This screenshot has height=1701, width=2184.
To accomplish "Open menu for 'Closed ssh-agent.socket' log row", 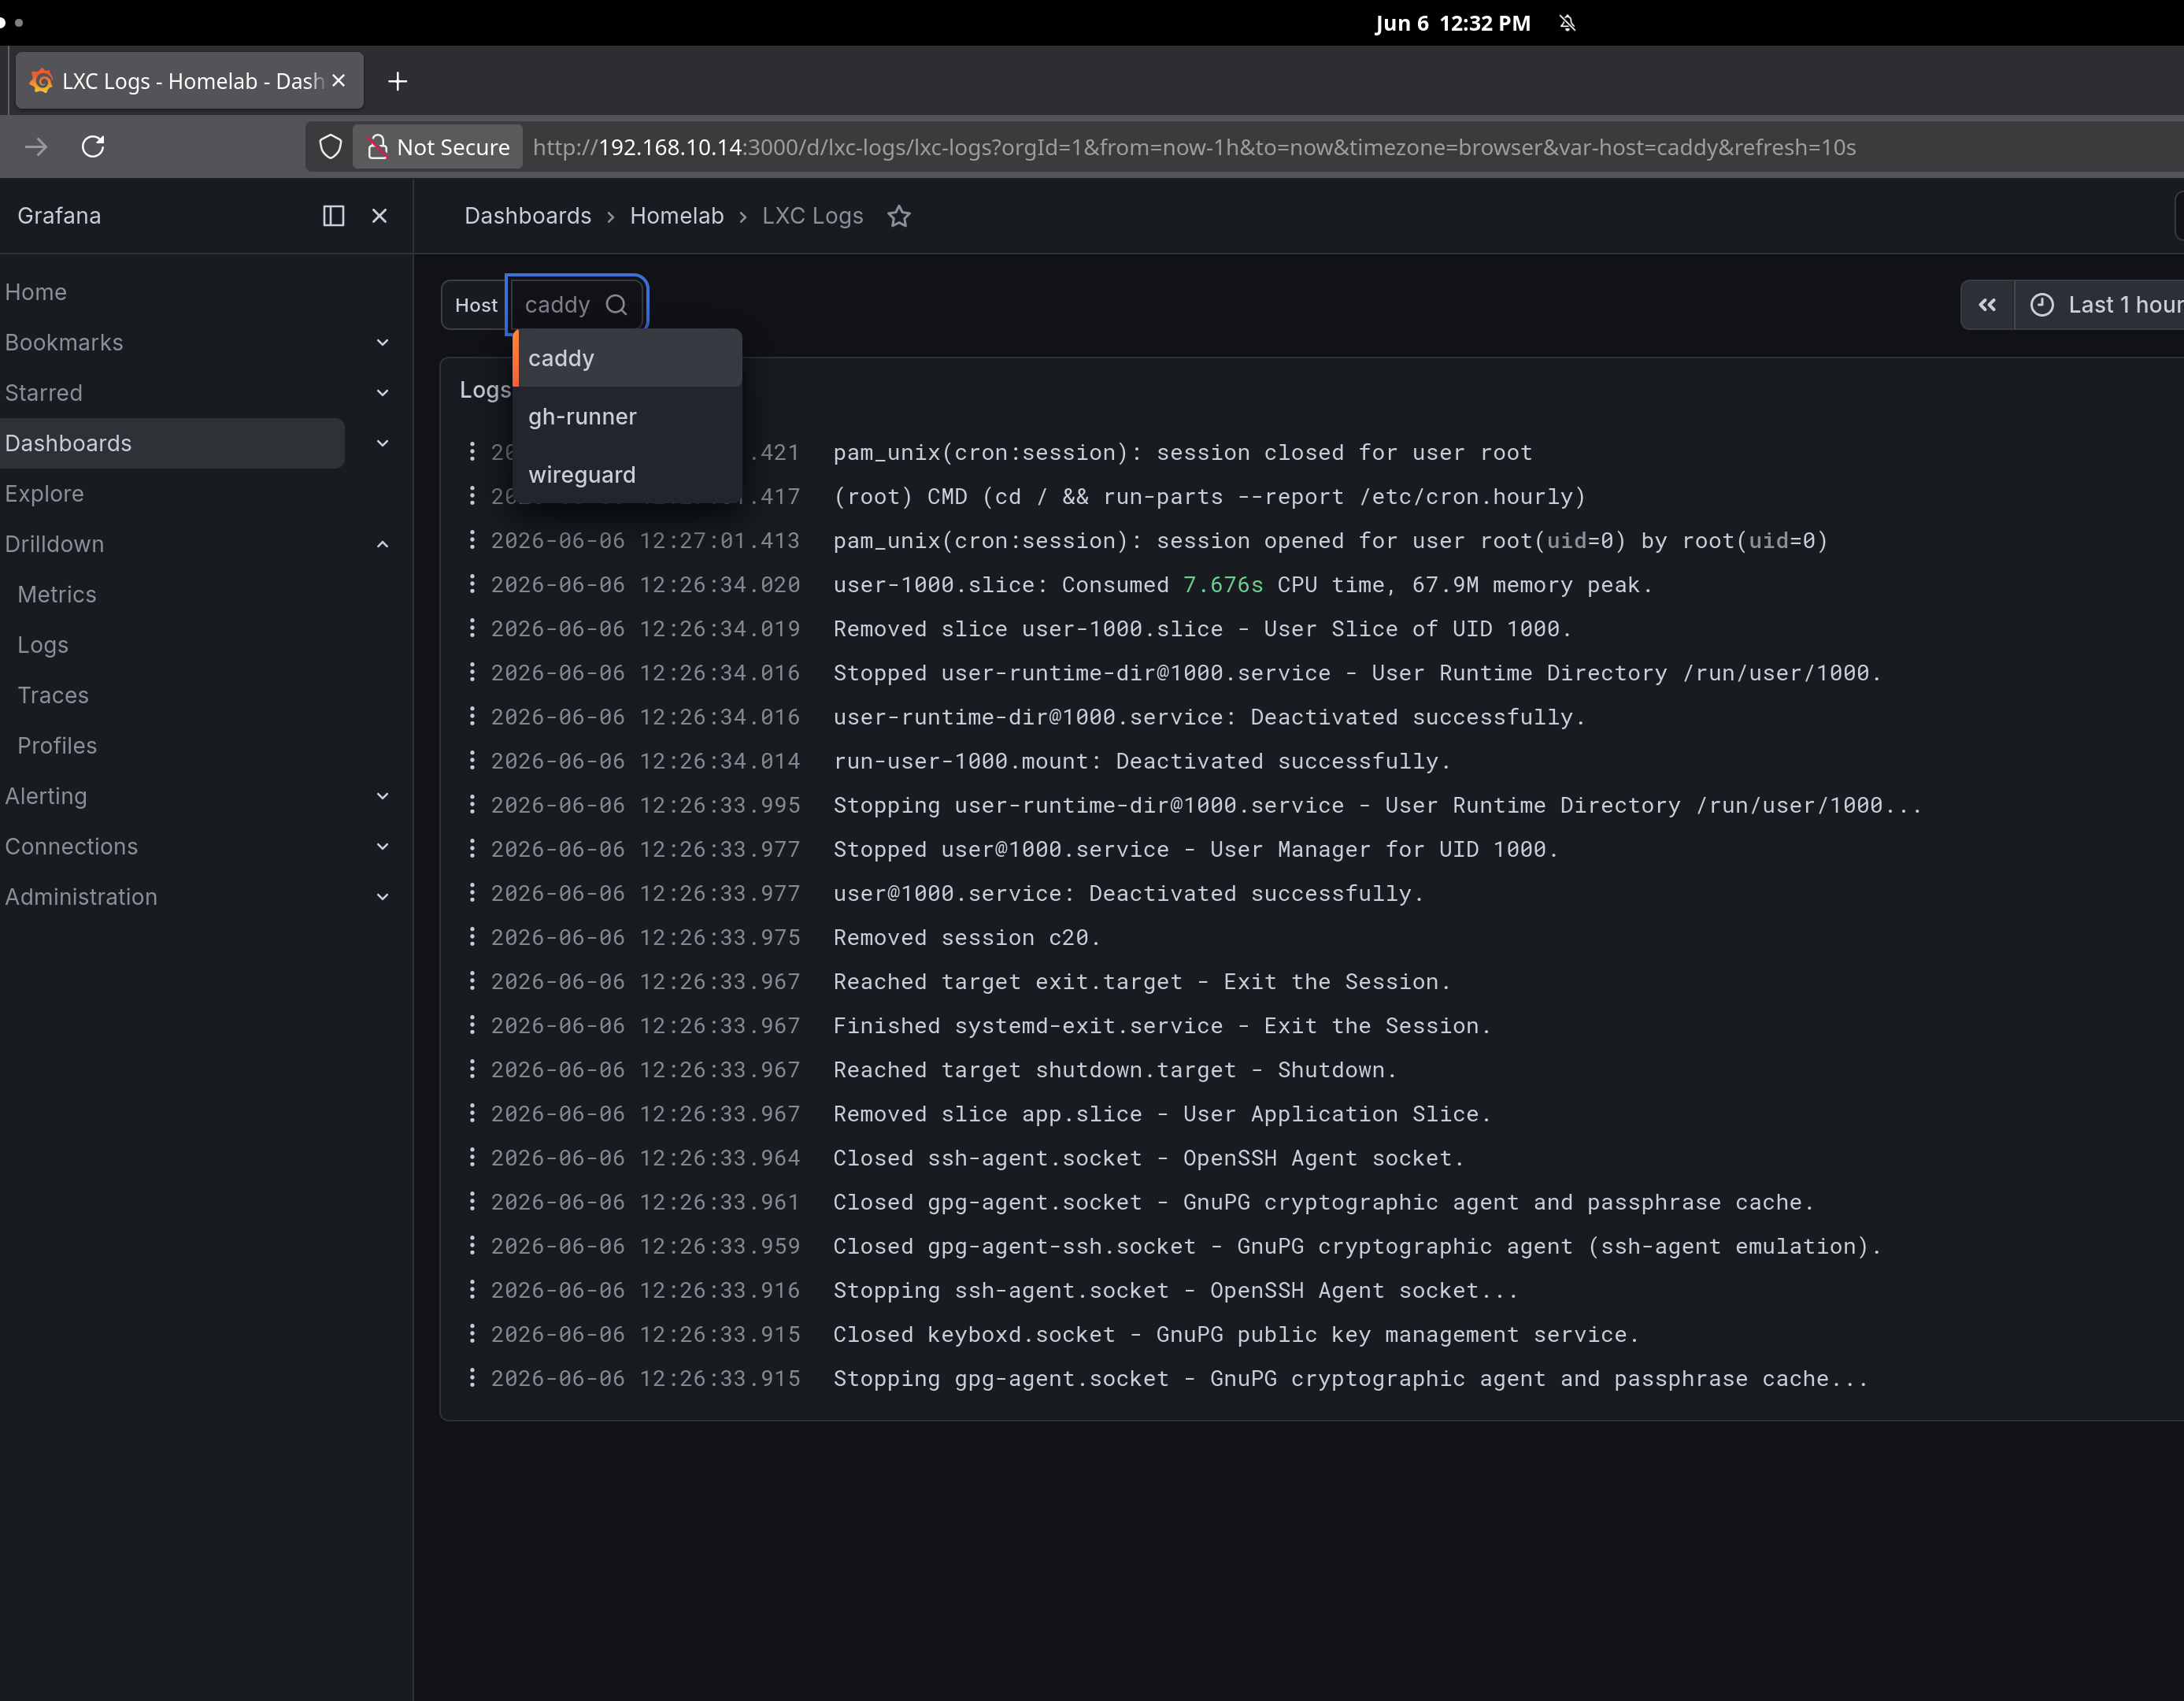I will coord(472,1157).
